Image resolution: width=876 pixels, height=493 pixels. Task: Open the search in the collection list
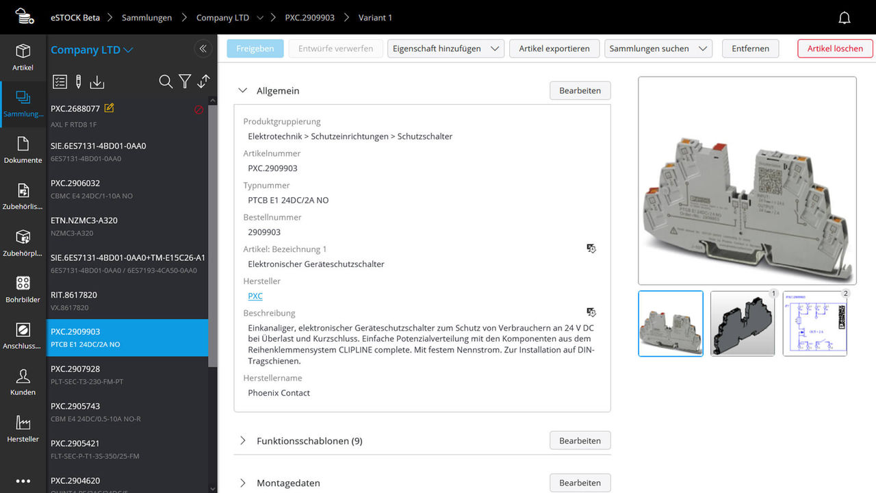(x=166, y=81)
